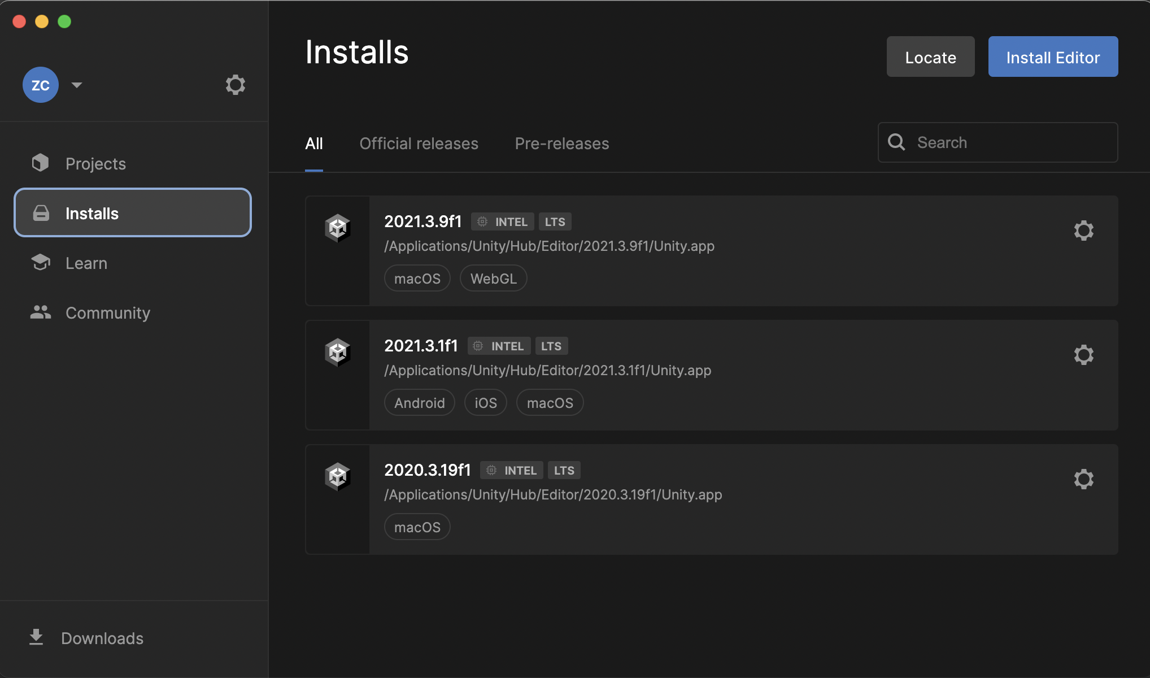This screenshot has width=1150, height=678.
Task: Focus the Search input field
Action: click(x=1011, y=142)
